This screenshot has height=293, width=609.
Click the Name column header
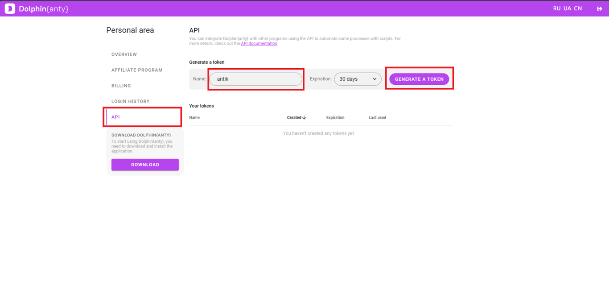[194, 118]
